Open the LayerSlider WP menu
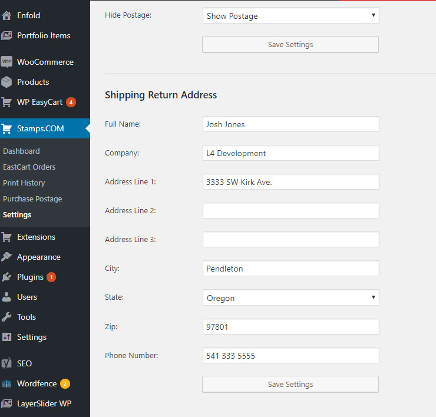The image size is (436, 417). coord(45,403)
